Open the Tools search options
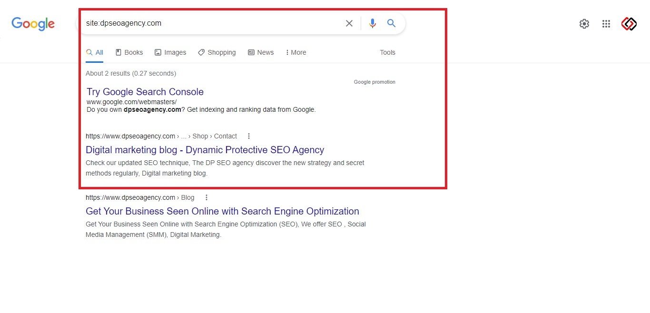 point(387,52)
